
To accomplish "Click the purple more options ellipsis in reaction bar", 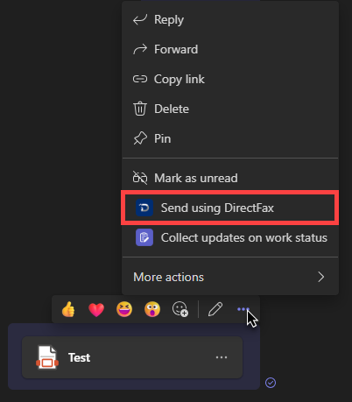I will click(x=243, y=309).
